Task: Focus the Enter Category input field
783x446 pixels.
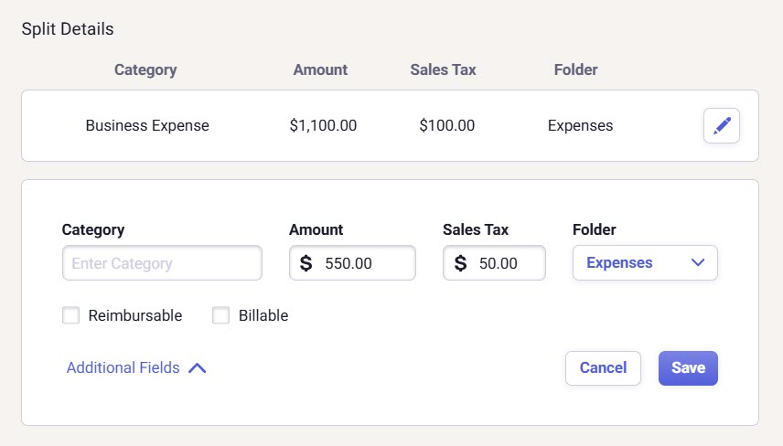Action: [162, 263]
